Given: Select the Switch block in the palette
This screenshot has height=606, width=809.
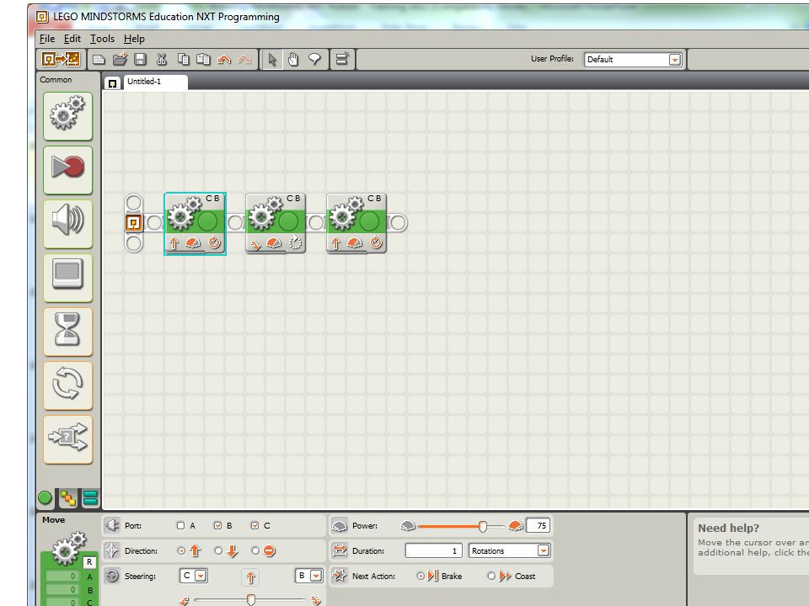Looking at the screenshot, I should tap(67, 439).
